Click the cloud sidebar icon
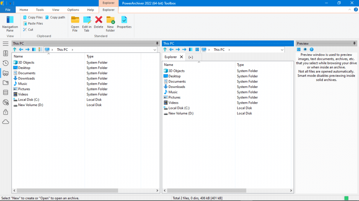 (6, 122)
